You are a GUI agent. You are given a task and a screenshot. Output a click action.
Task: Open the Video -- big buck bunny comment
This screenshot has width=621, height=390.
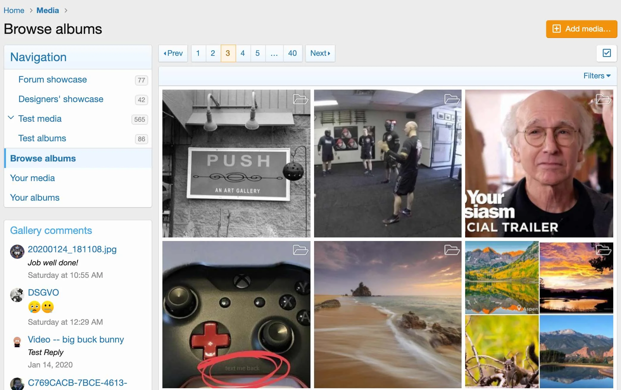pos(76,340)
